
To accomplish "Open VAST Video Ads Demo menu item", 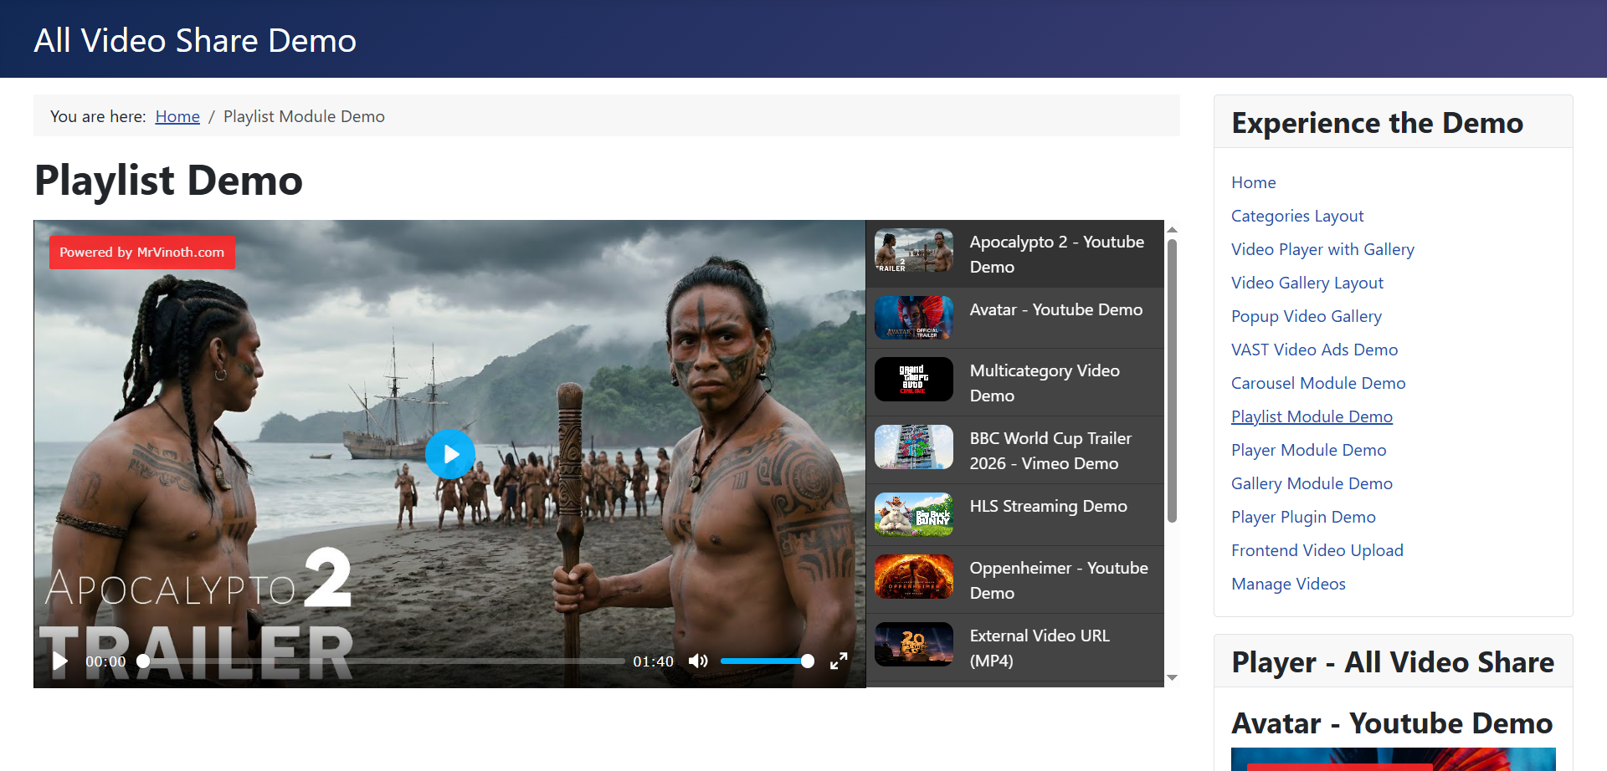I will (x=1315, y=350).
